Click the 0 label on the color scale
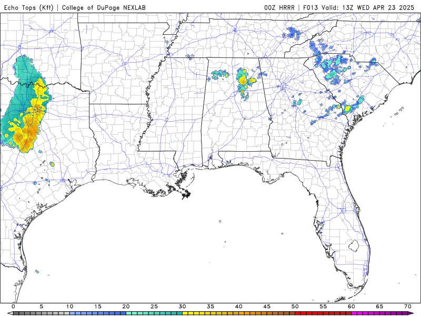 [14, 307]
